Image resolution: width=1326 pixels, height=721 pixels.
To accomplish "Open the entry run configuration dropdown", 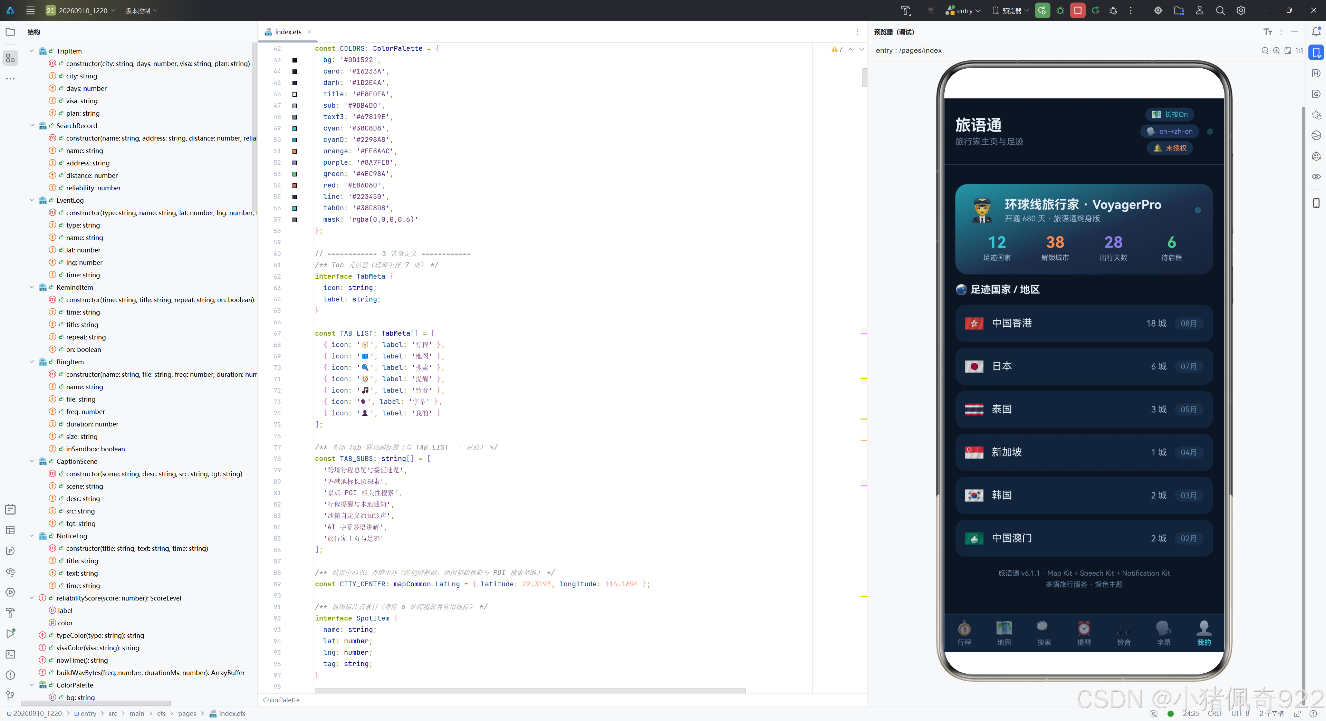I will click(963, 10).
